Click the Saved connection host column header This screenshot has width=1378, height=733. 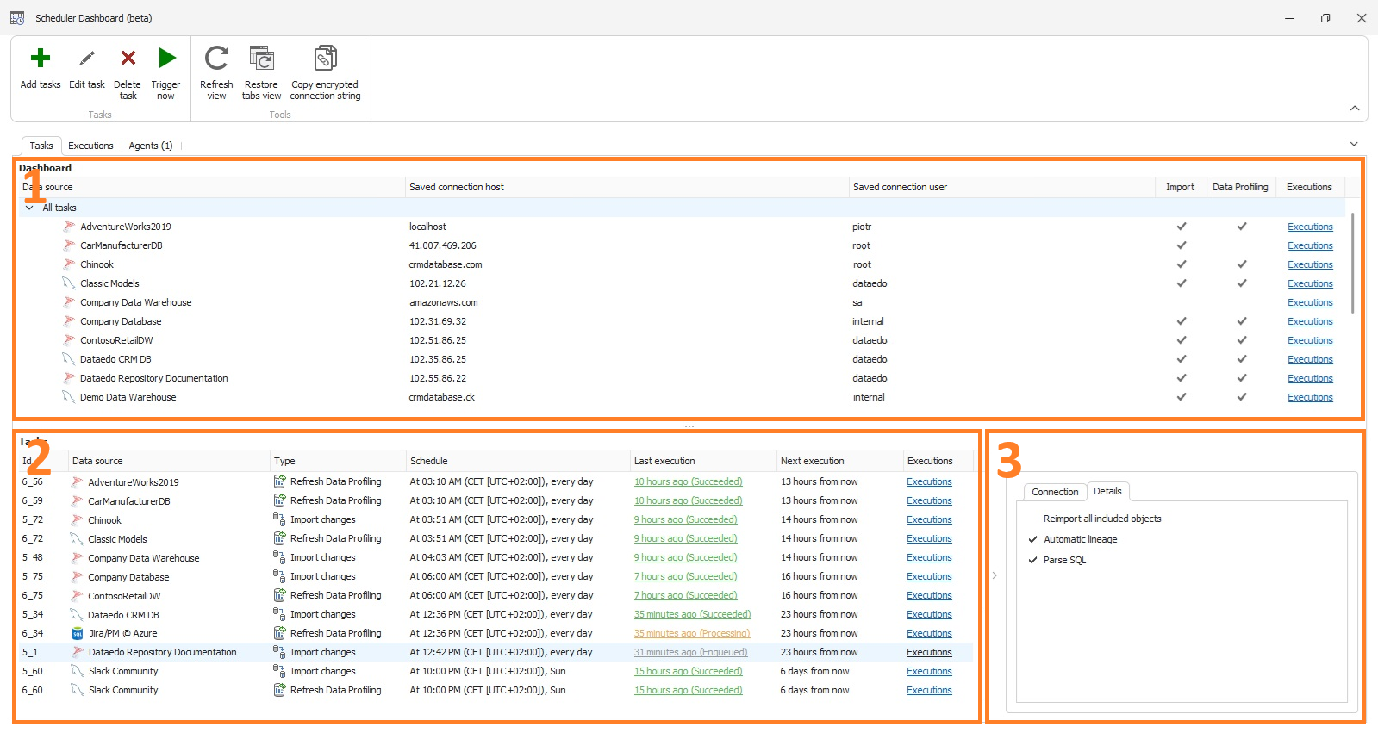627,187
